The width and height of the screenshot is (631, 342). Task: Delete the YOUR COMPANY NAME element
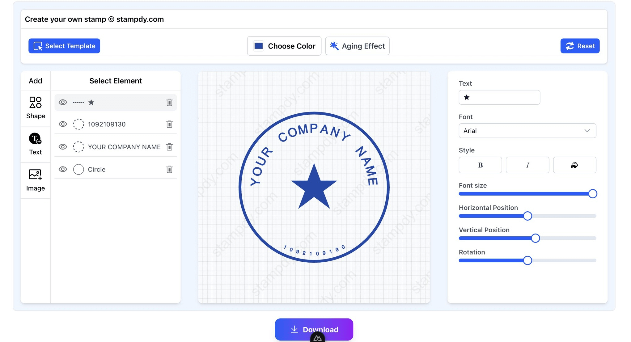(169, 147)
